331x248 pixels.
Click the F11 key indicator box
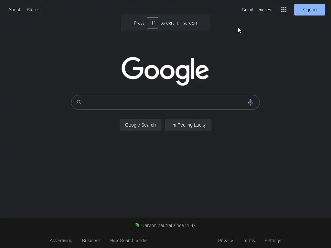153,23
